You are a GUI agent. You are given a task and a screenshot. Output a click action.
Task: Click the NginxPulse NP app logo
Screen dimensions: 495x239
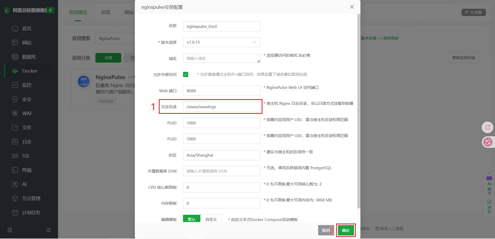84,82
